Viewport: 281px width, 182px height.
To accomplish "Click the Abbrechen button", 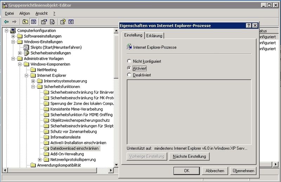I will pos(215,171).
